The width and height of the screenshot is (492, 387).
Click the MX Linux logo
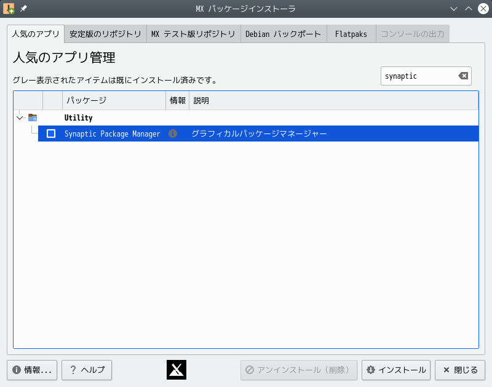tap(177, 370)
